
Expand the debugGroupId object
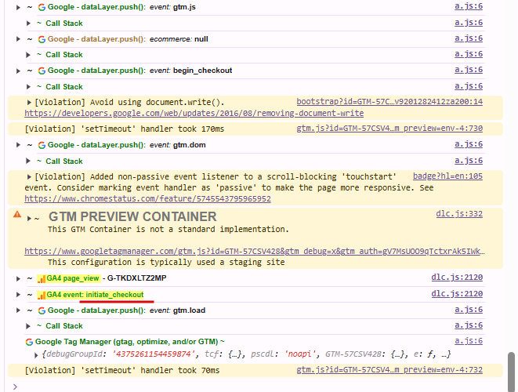(36, 355)
